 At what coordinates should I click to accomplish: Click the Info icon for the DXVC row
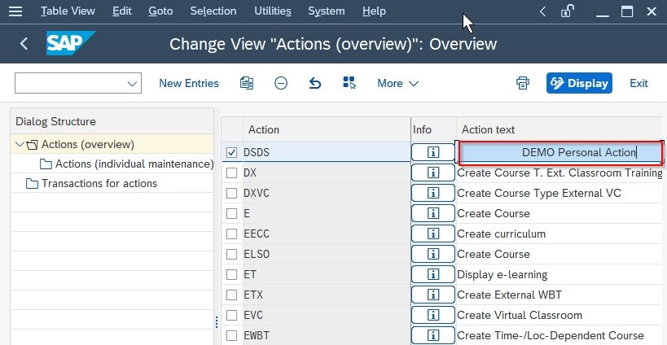pos(433,194)
